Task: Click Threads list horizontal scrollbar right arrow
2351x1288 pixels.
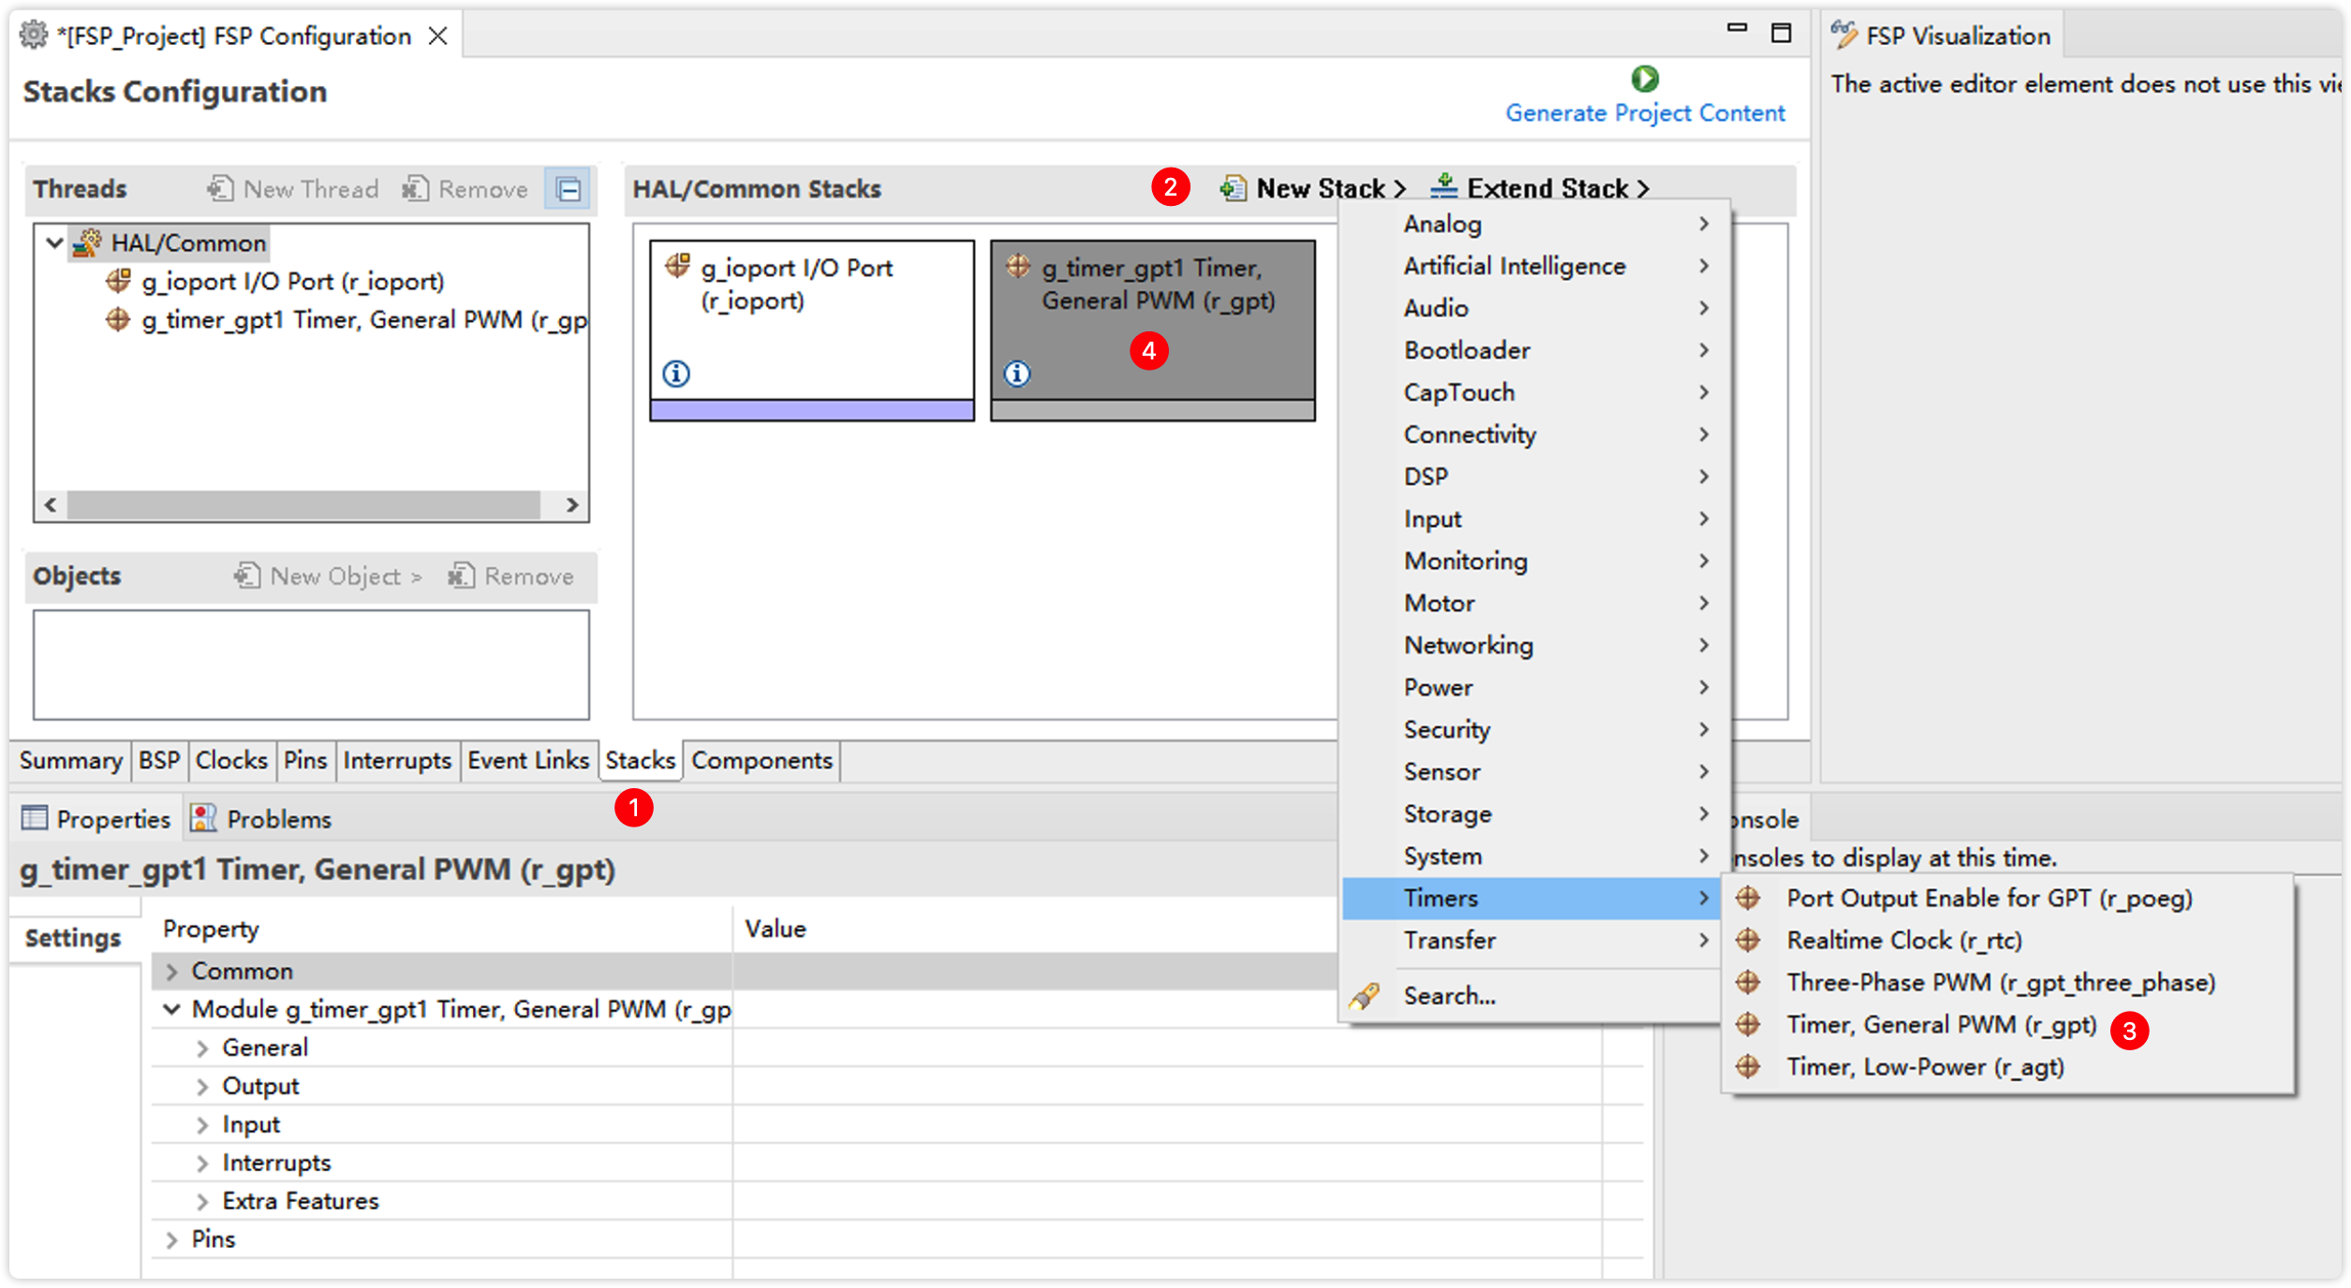Action: coord(572,505)
